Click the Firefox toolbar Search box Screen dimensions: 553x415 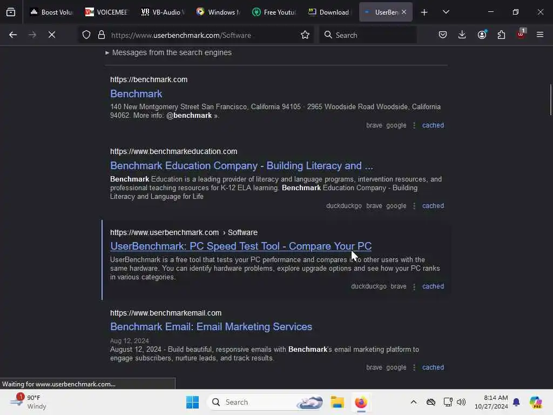368,35
